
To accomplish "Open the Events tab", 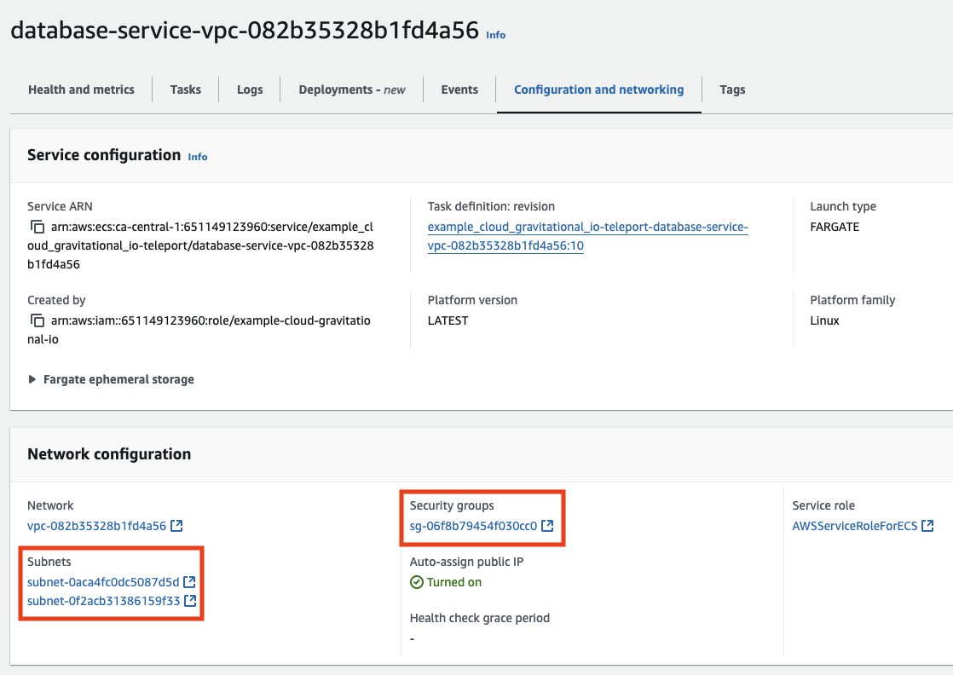I will coord(459,89).
